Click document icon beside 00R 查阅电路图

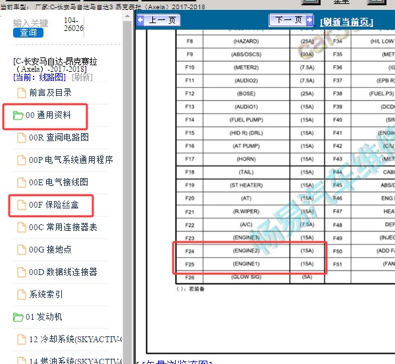[22, 138]
